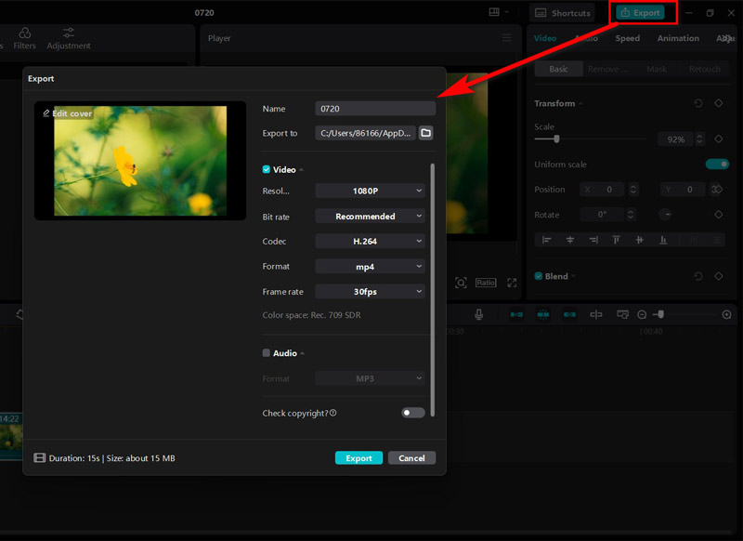Toggle main track magnet in timeline
This screenshot has height=541, width=743.
click(516, 314)
